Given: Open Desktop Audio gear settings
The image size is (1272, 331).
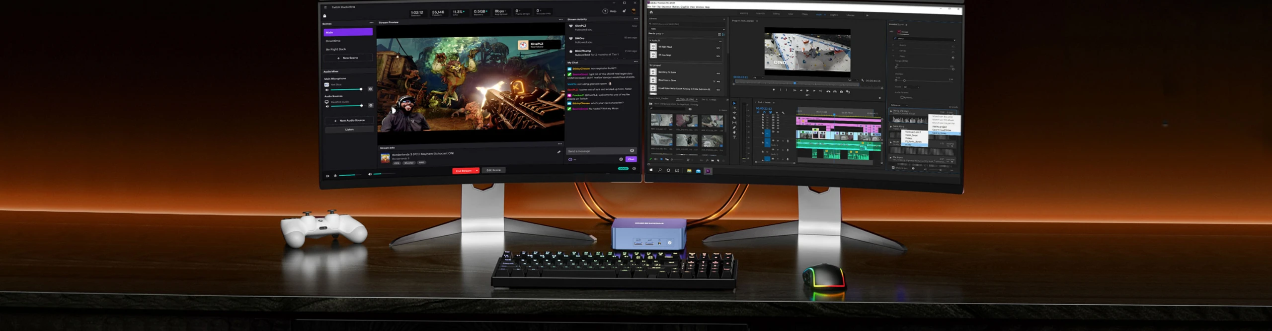Looking at the screenshot, I should click(x=371, y=105).
